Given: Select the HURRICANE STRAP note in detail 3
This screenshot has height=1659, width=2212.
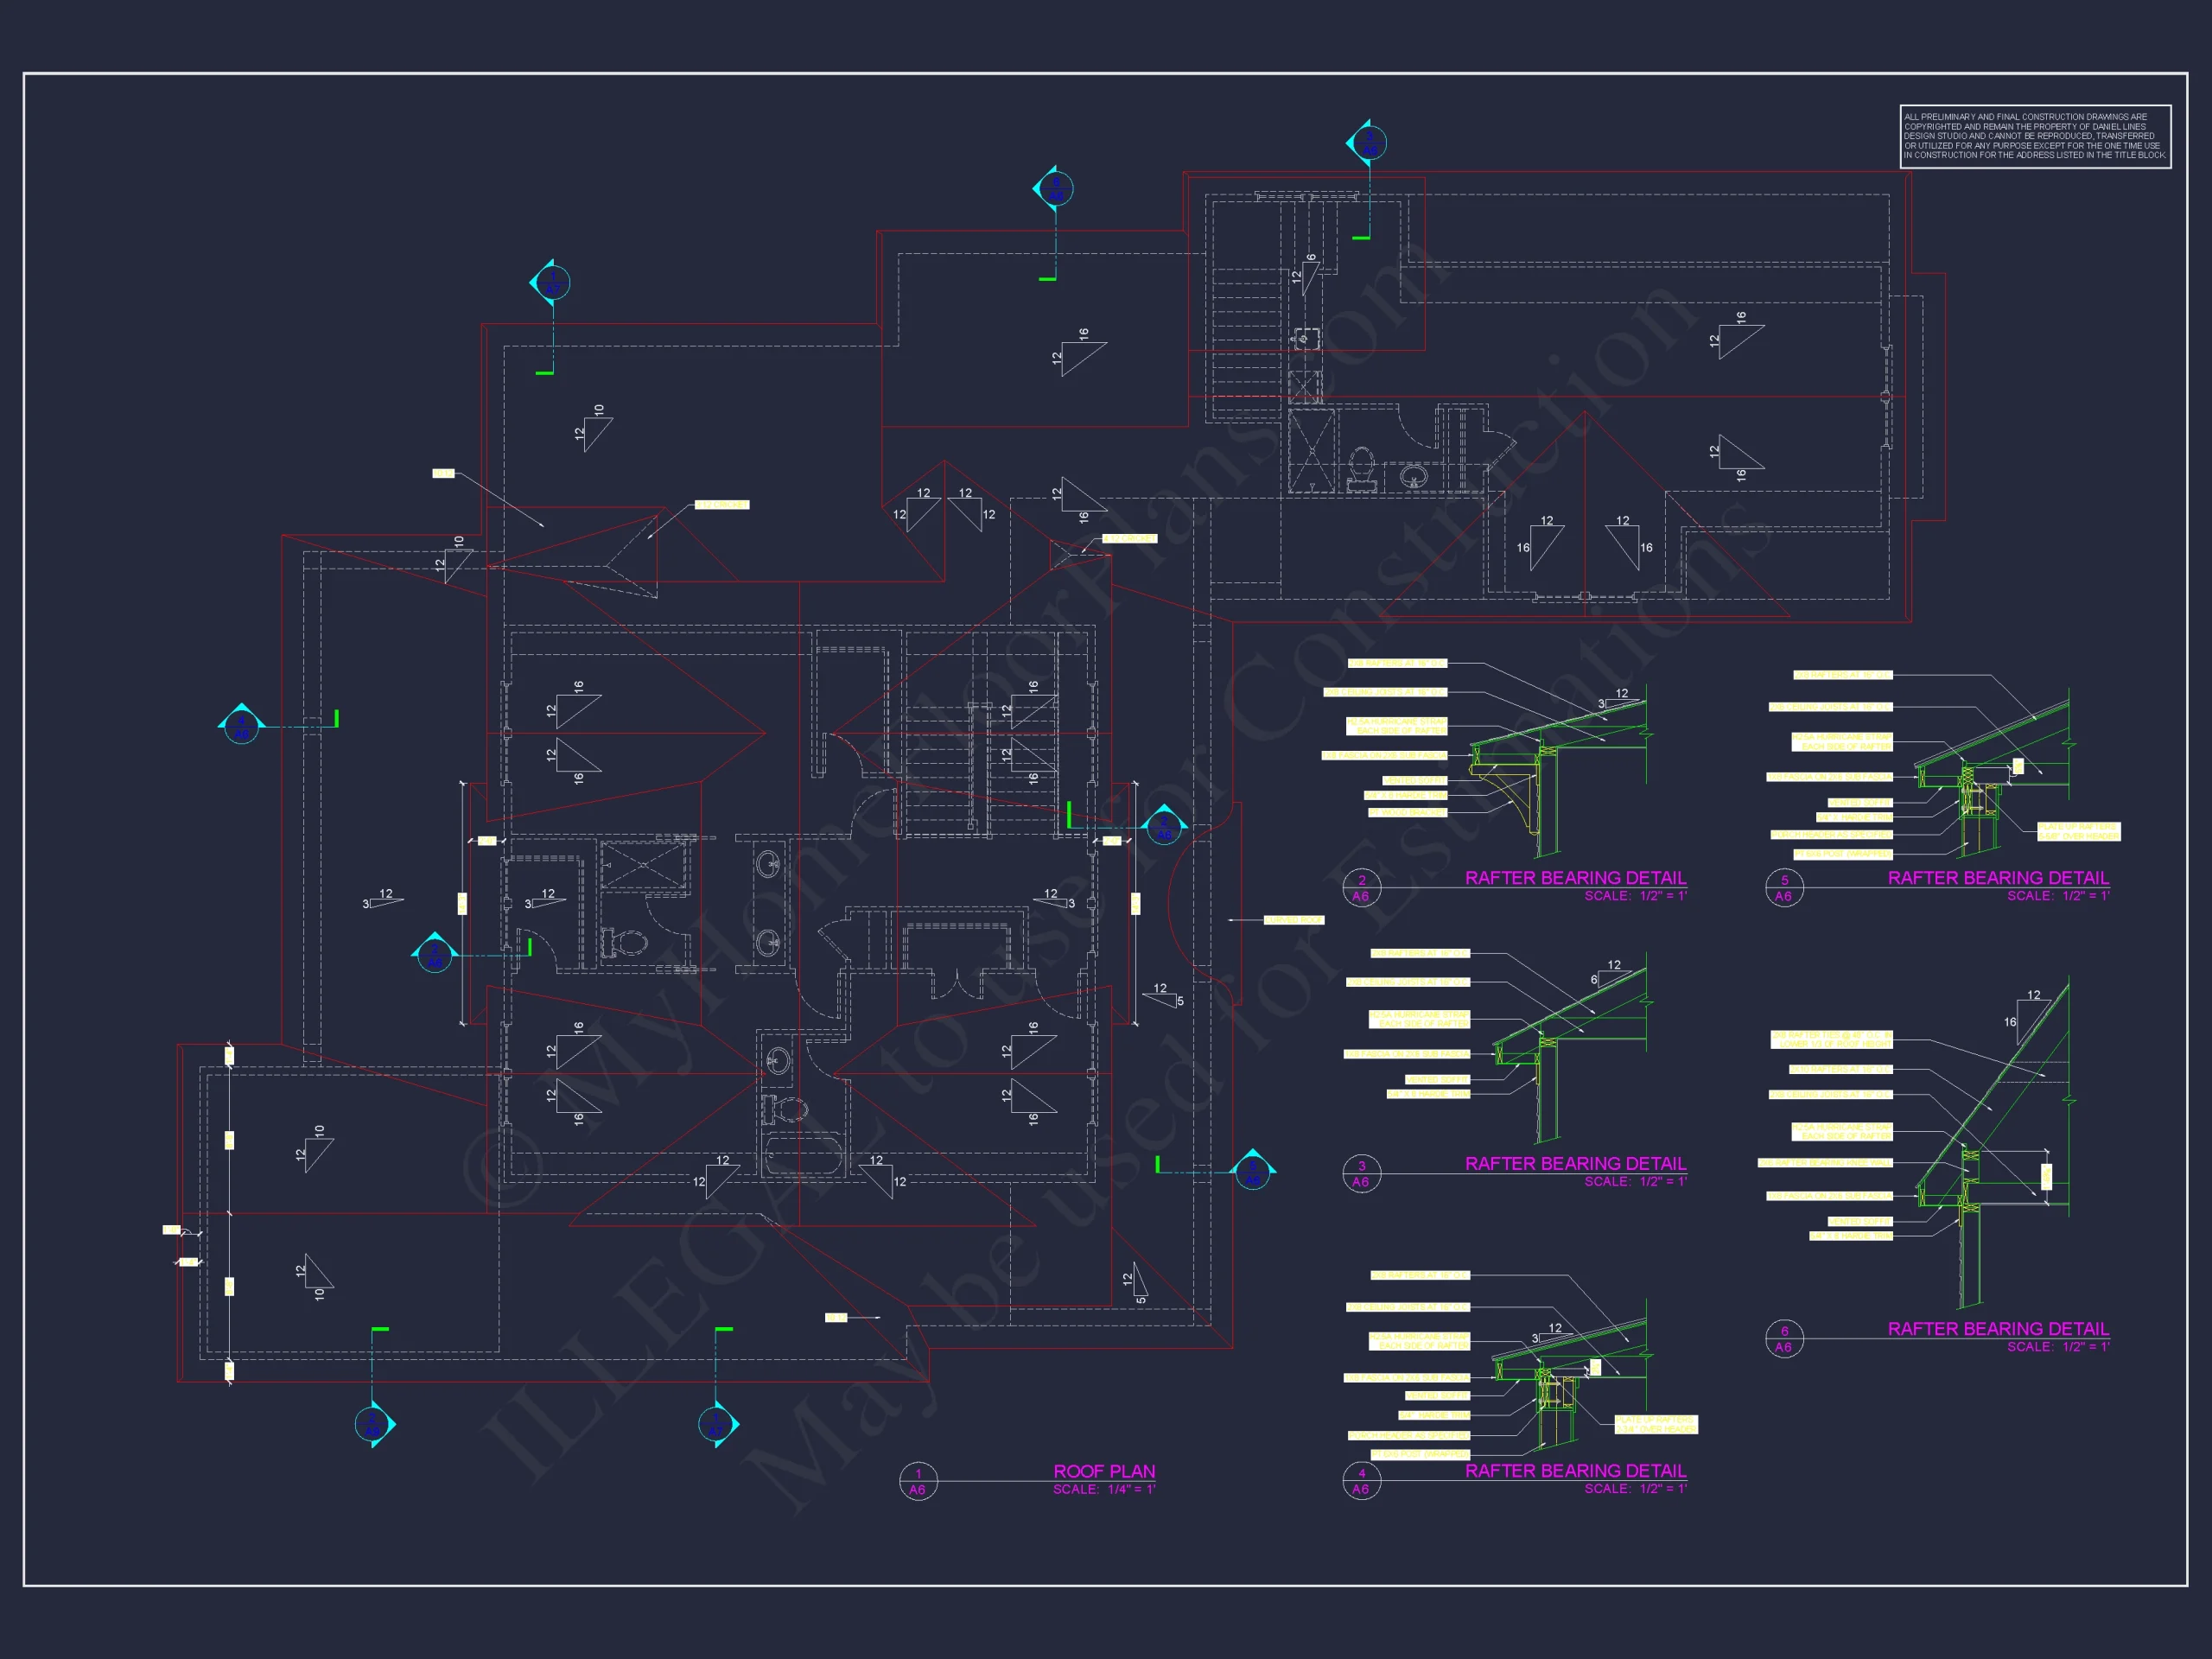Looking at the screenshot, I should coord(1419,1019).
